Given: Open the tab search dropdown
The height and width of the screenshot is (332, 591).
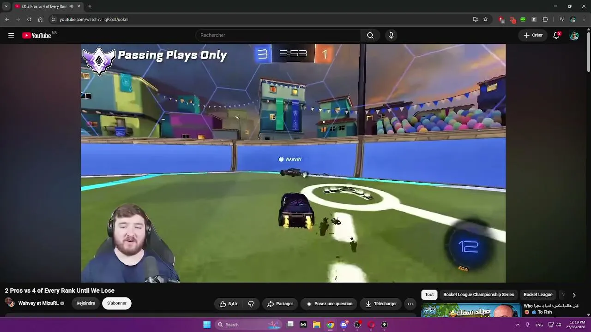Looking at the screenshot, I should [x=6, y=6].
